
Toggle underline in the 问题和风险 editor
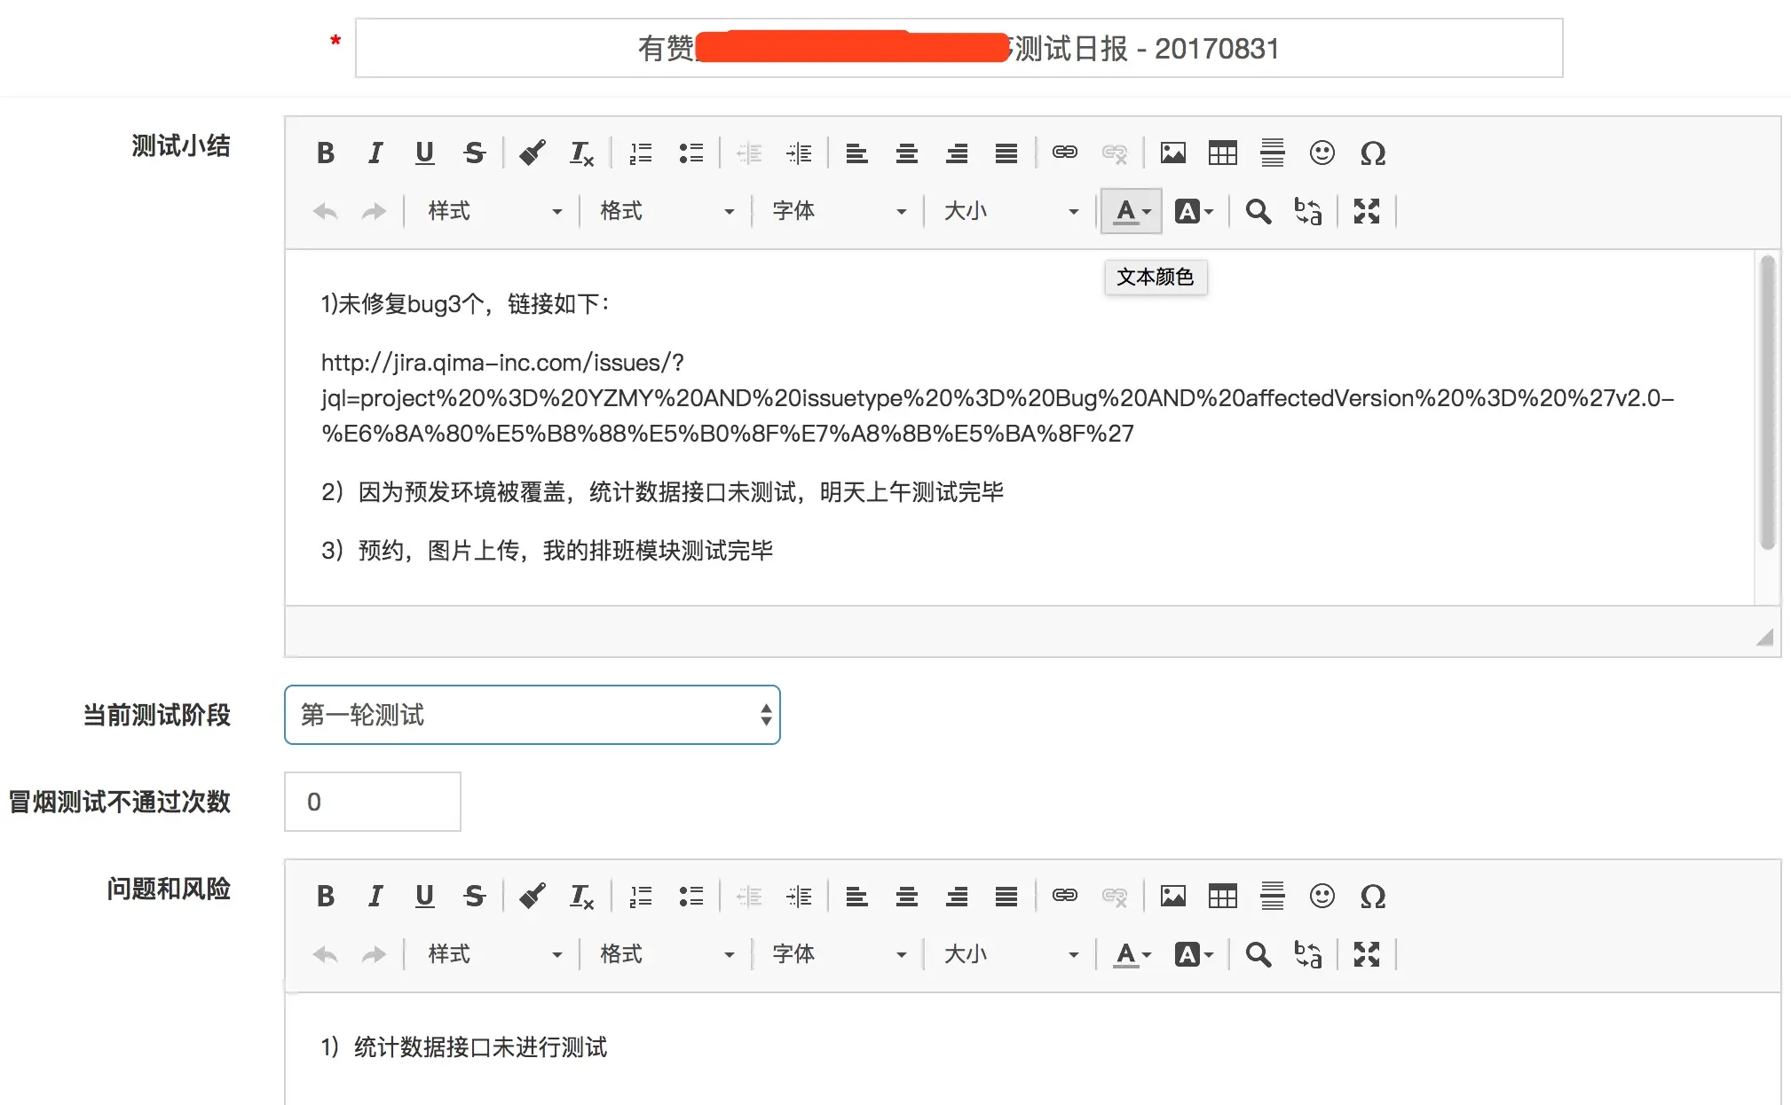point(425,897)
